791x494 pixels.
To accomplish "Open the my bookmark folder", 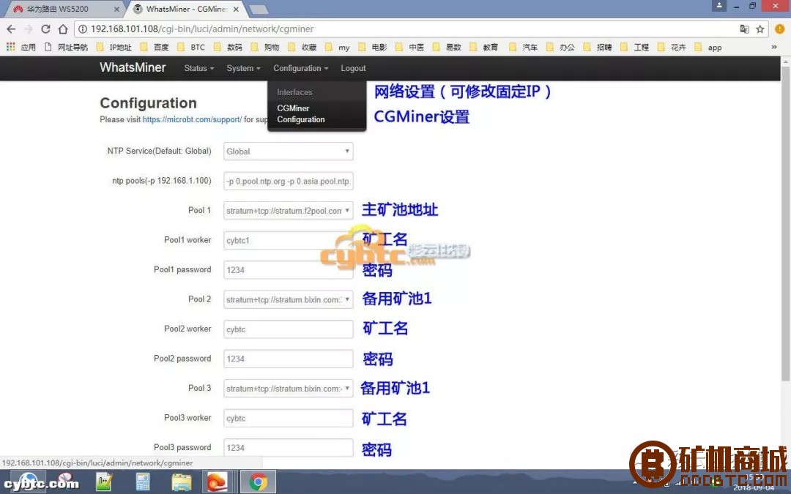I will 338,47.
